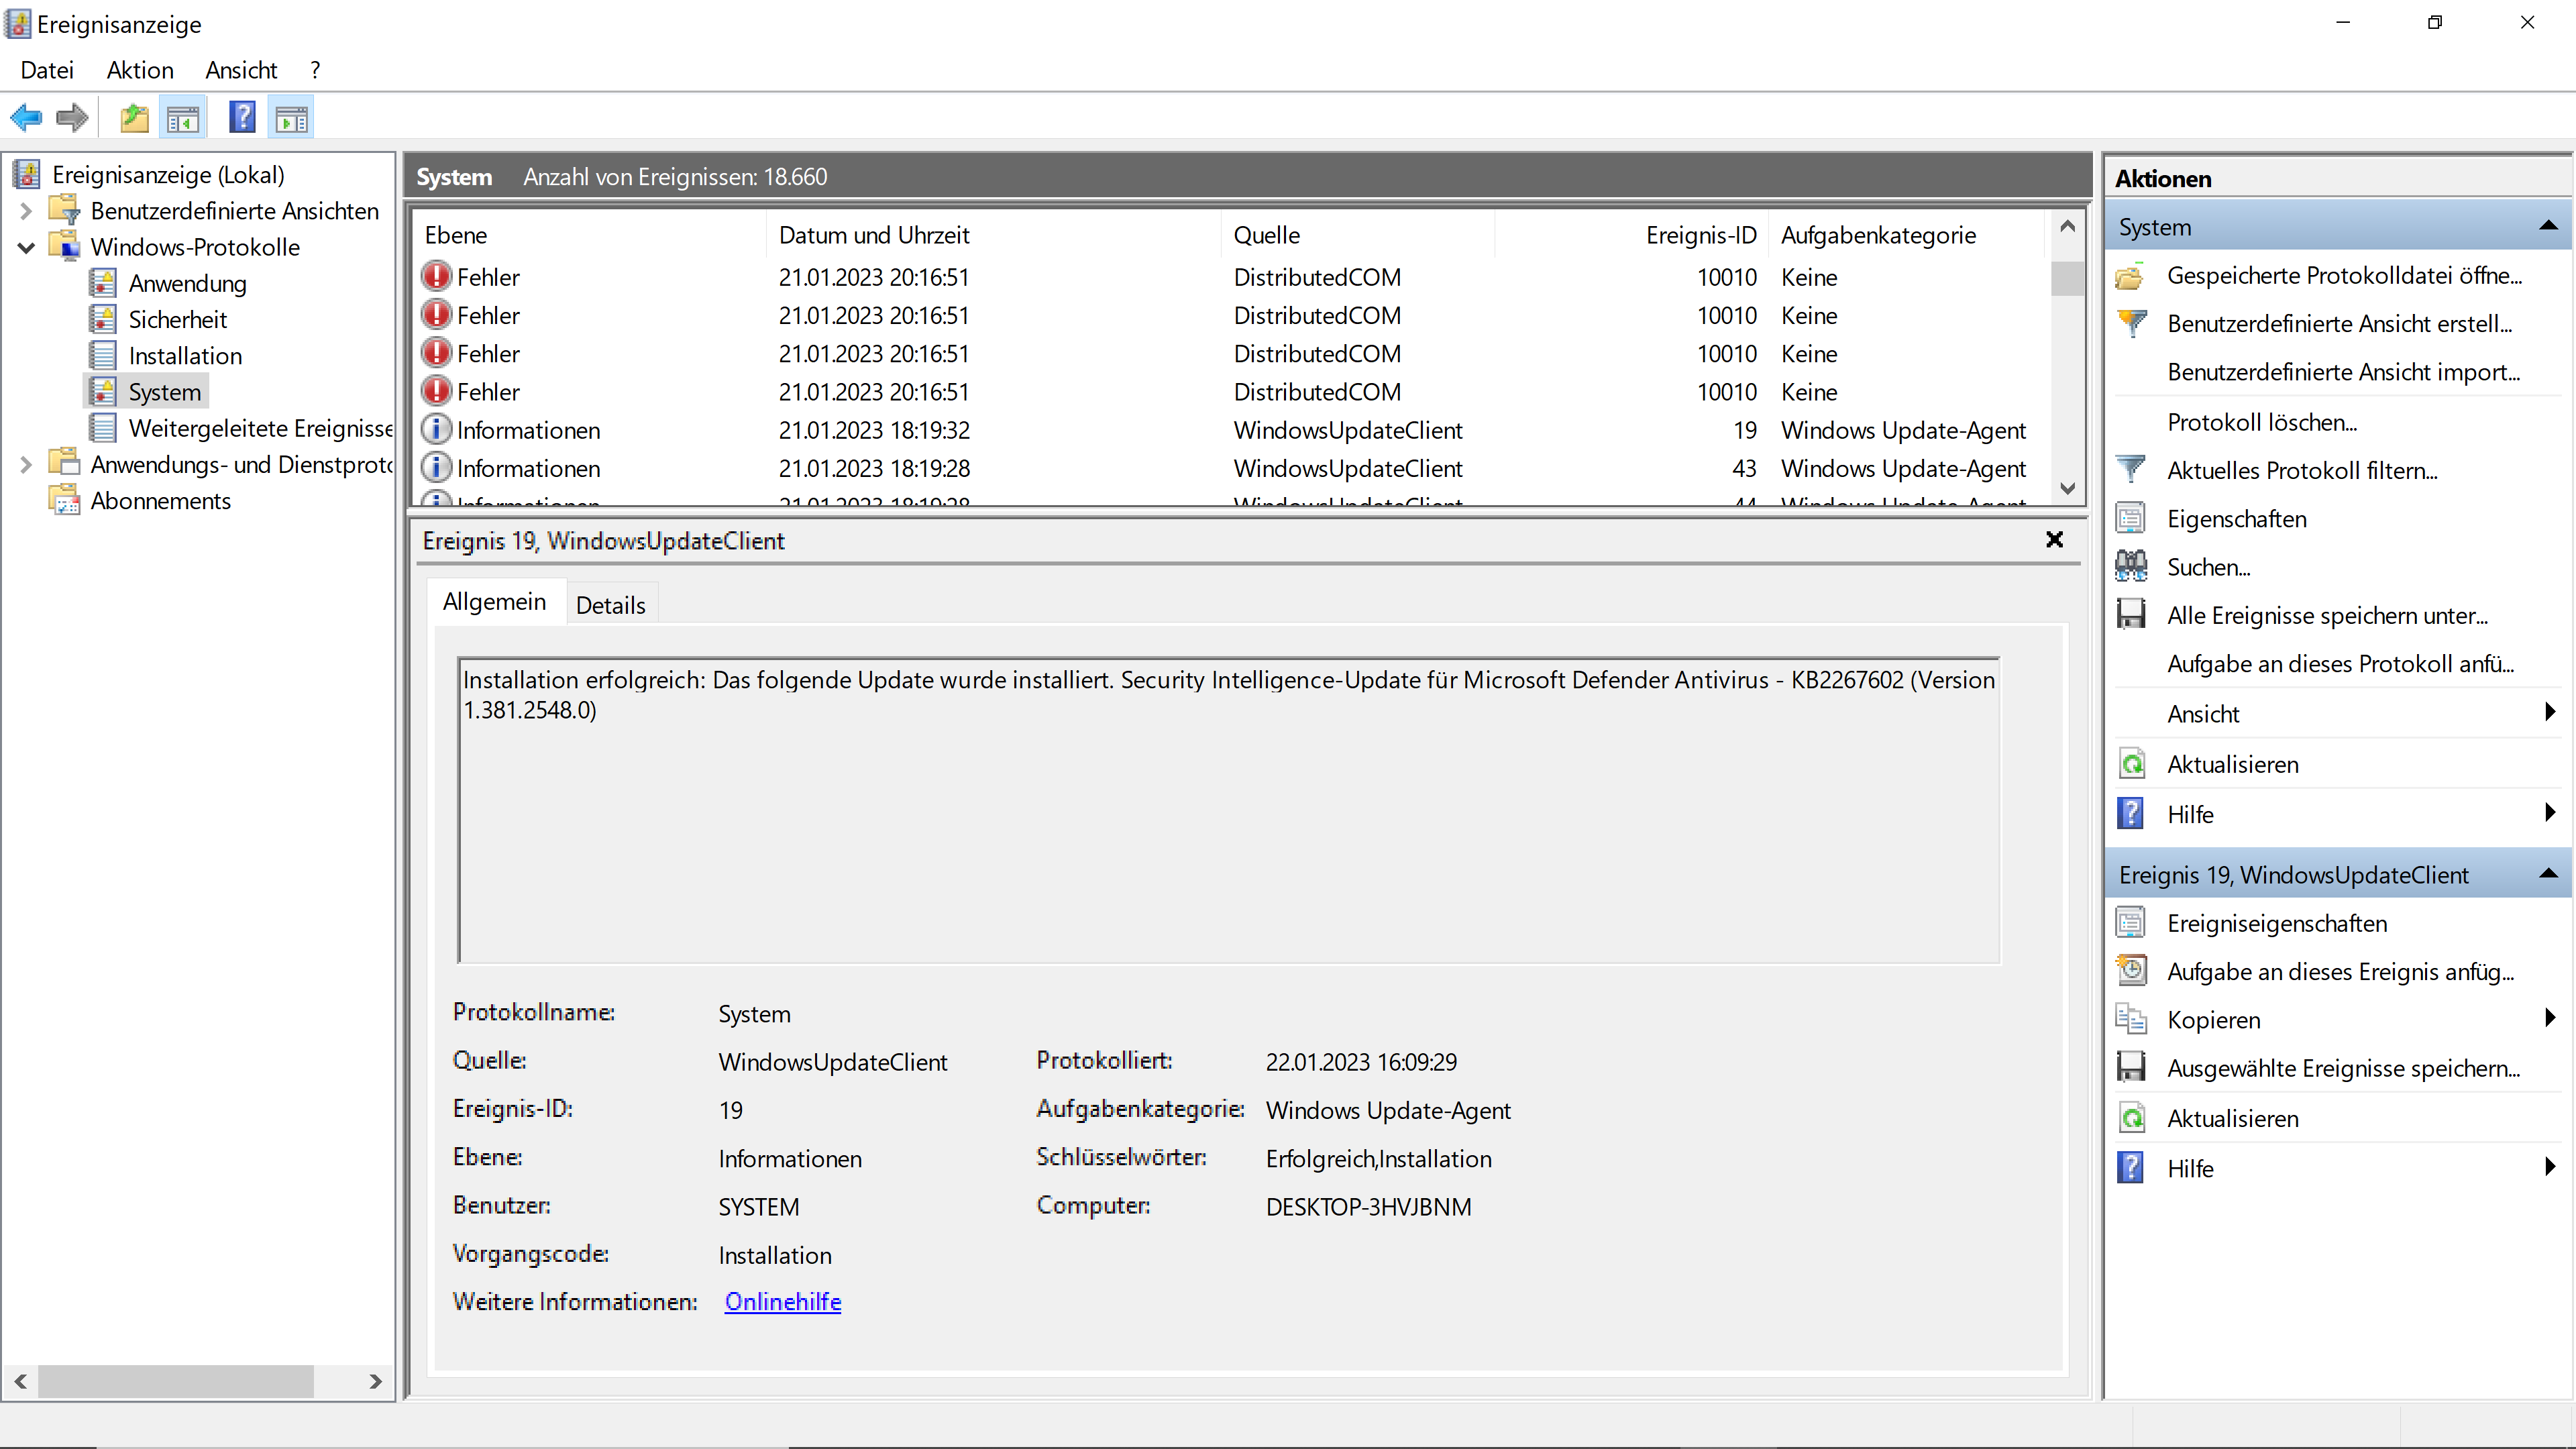Select the Sicherheit log in tree
The image size is (2576, 1449).
pyautogui.click(x=177, y=320)
